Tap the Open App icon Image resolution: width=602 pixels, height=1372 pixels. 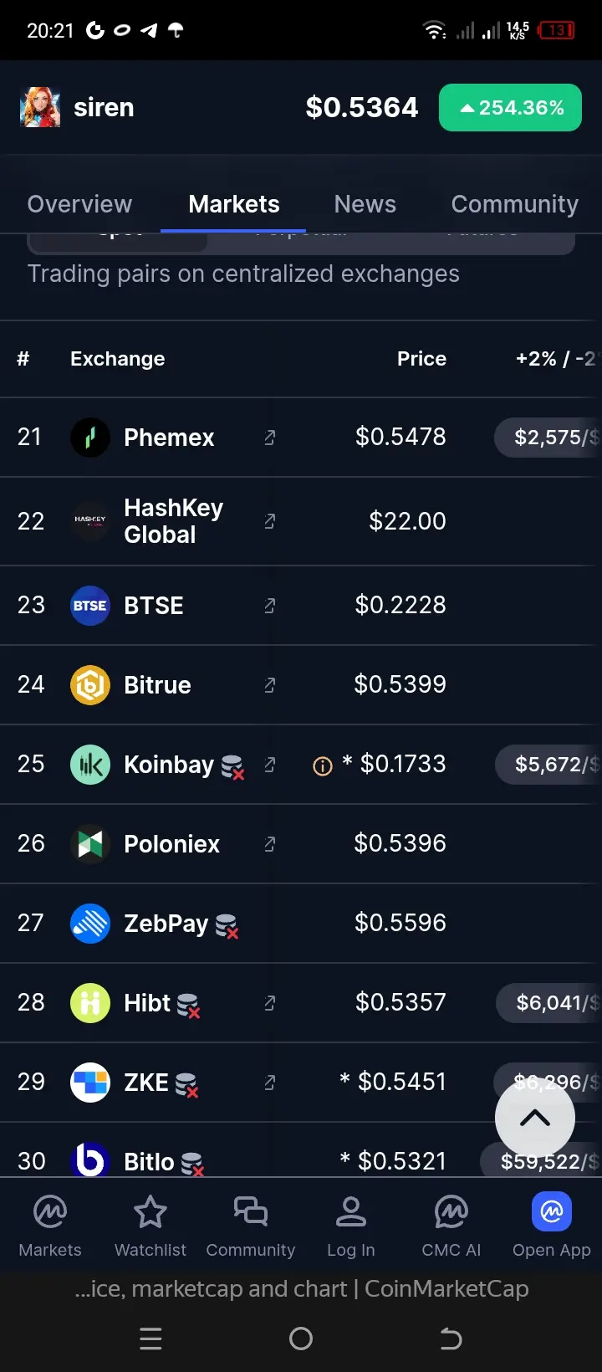pyautogui.click(x=552, y=1212)
